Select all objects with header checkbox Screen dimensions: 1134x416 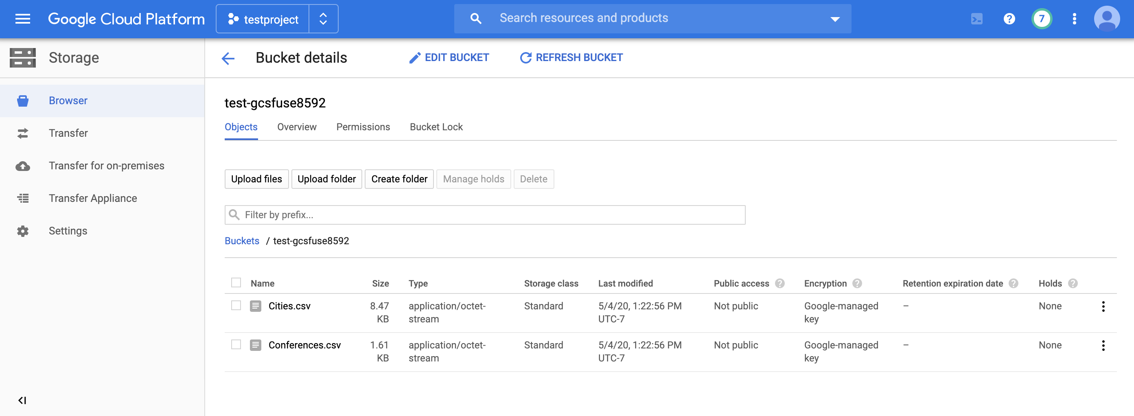pyautogui.click(x=236, y=282)
